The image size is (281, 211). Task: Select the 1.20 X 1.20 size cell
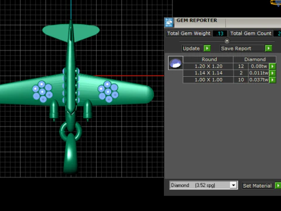[x=208, y=66]
